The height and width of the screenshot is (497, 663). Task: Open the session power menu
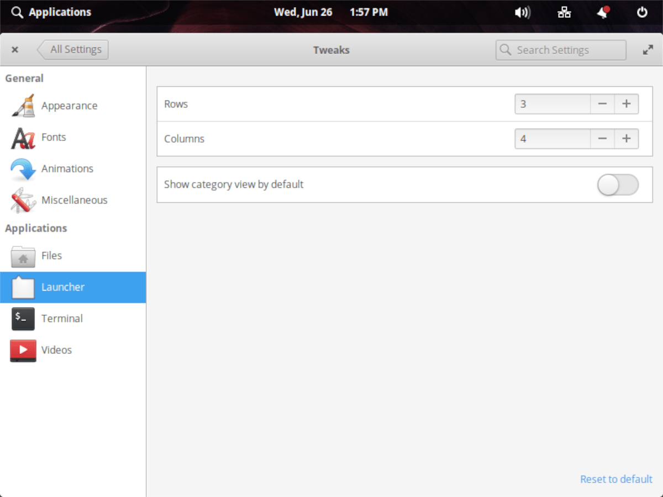click(x=642, y=12)
